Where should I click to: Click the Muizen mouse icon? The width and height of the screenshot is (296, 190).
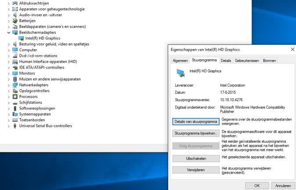[x=15, y=79]
